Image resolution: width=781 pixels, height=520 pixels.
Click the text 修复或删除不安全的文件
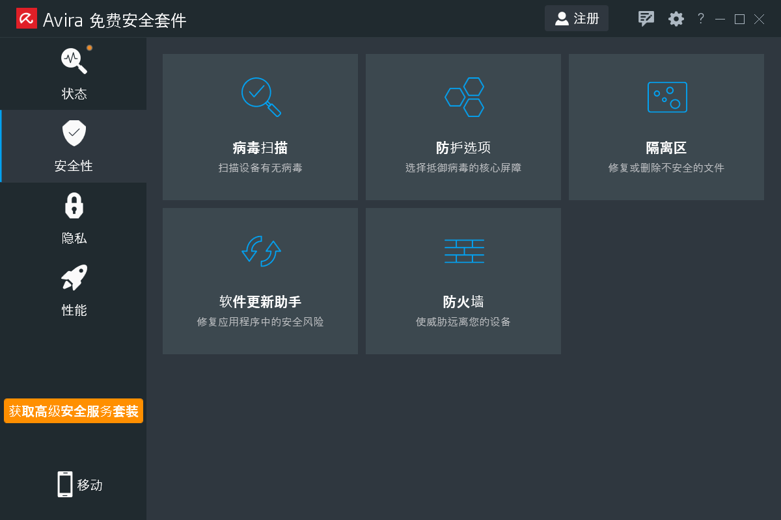[666, 168]
